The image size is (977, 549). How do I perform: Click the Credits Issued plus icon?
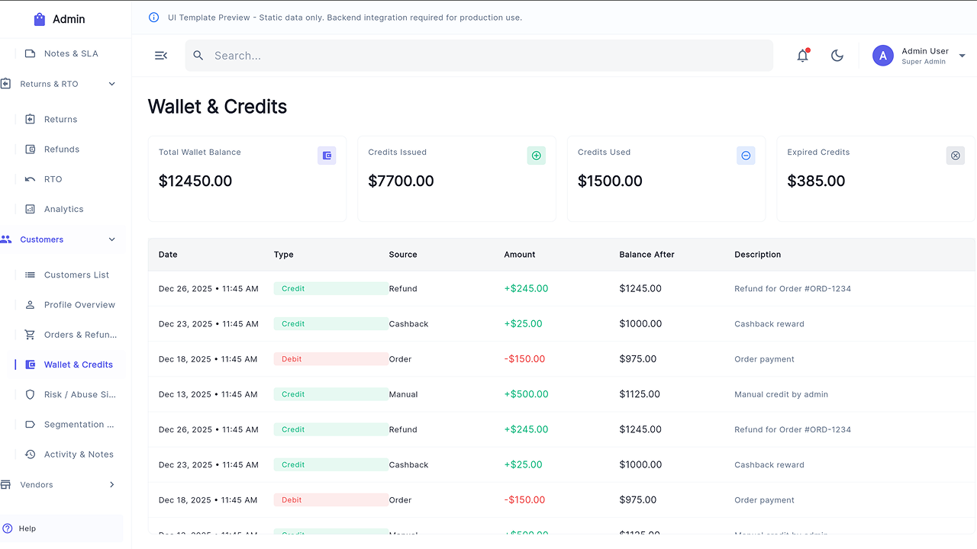click(x=537, y=156)
